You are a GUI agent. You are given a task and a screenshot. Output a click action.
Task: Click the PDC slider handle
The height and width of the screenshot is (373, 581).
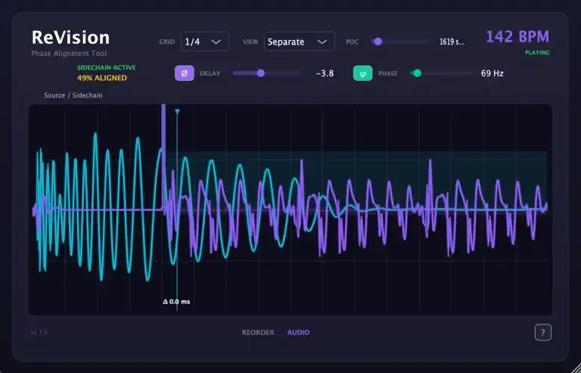point(377,42)
